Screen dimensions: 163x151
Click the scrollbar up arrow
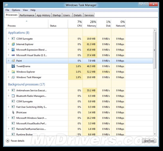point(155,30)
